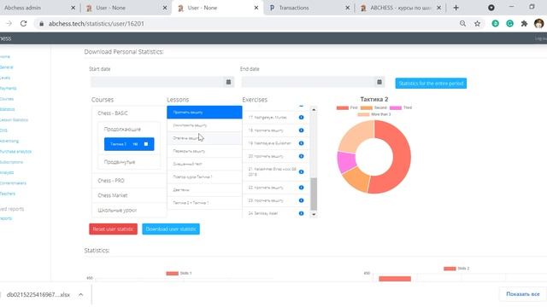Expand the Chess - BASIC course group

[x=113, y=113]
